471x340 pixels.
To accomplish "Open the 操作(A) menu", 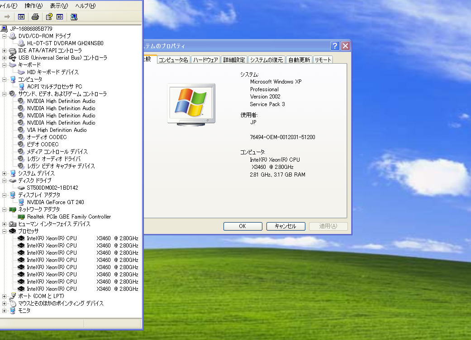I will click(x=33, y=6).
